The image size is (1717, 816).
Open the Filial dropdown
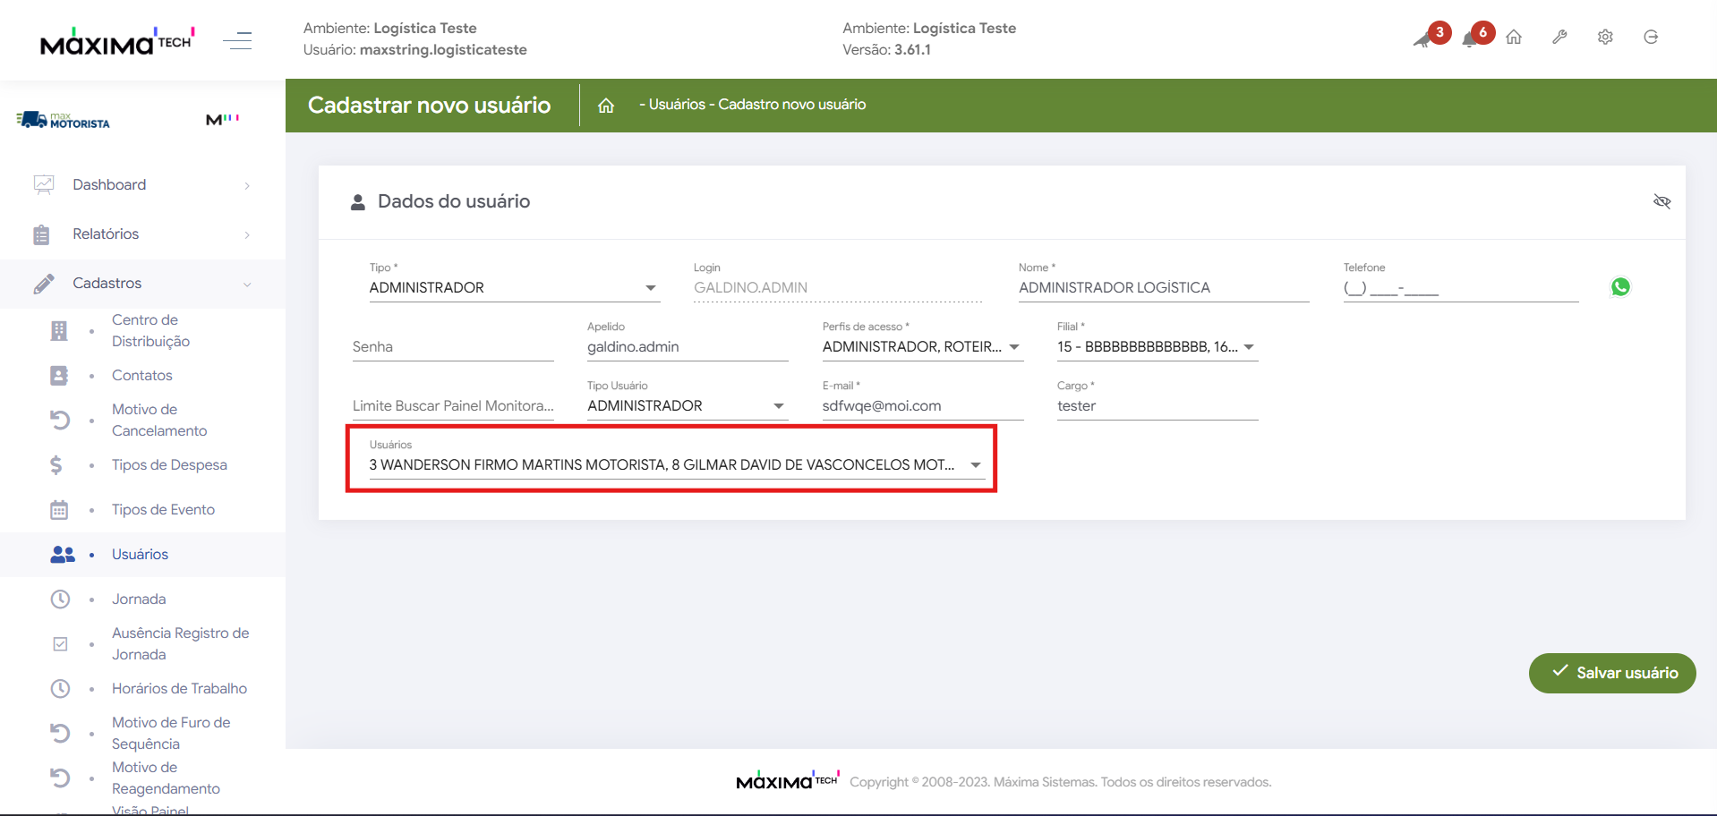(x=1157, y=347)
